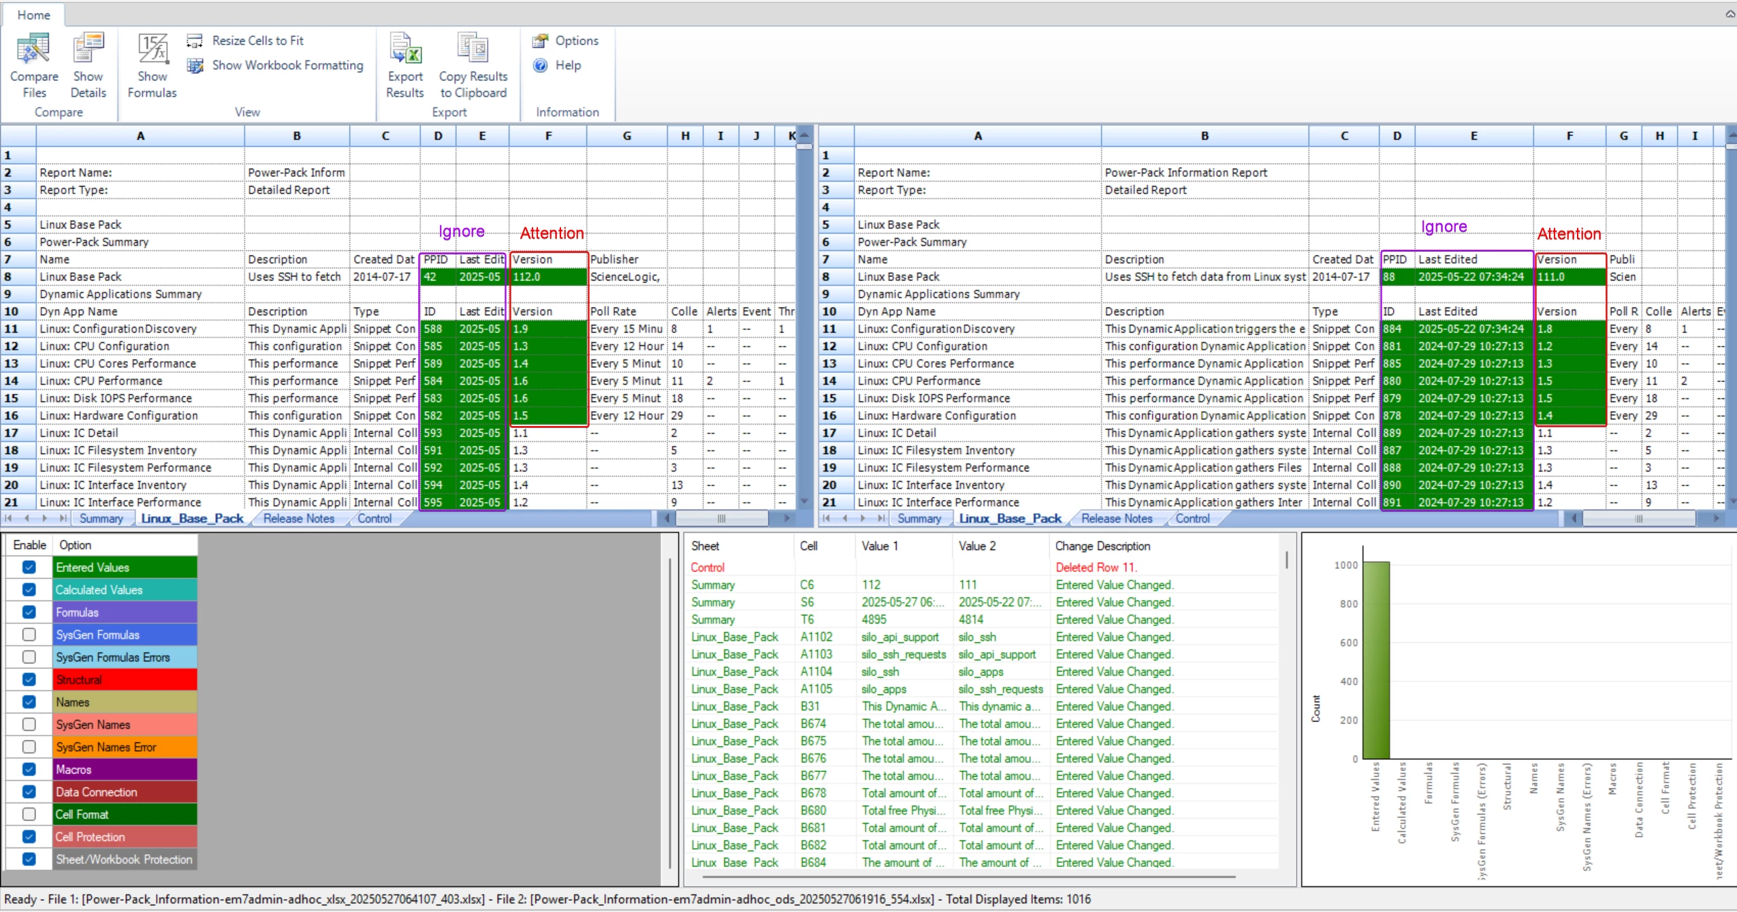Switch to Release Notes tab in left pane
The width and height of the screenshot is (1737, 912).
pos(299,519)
